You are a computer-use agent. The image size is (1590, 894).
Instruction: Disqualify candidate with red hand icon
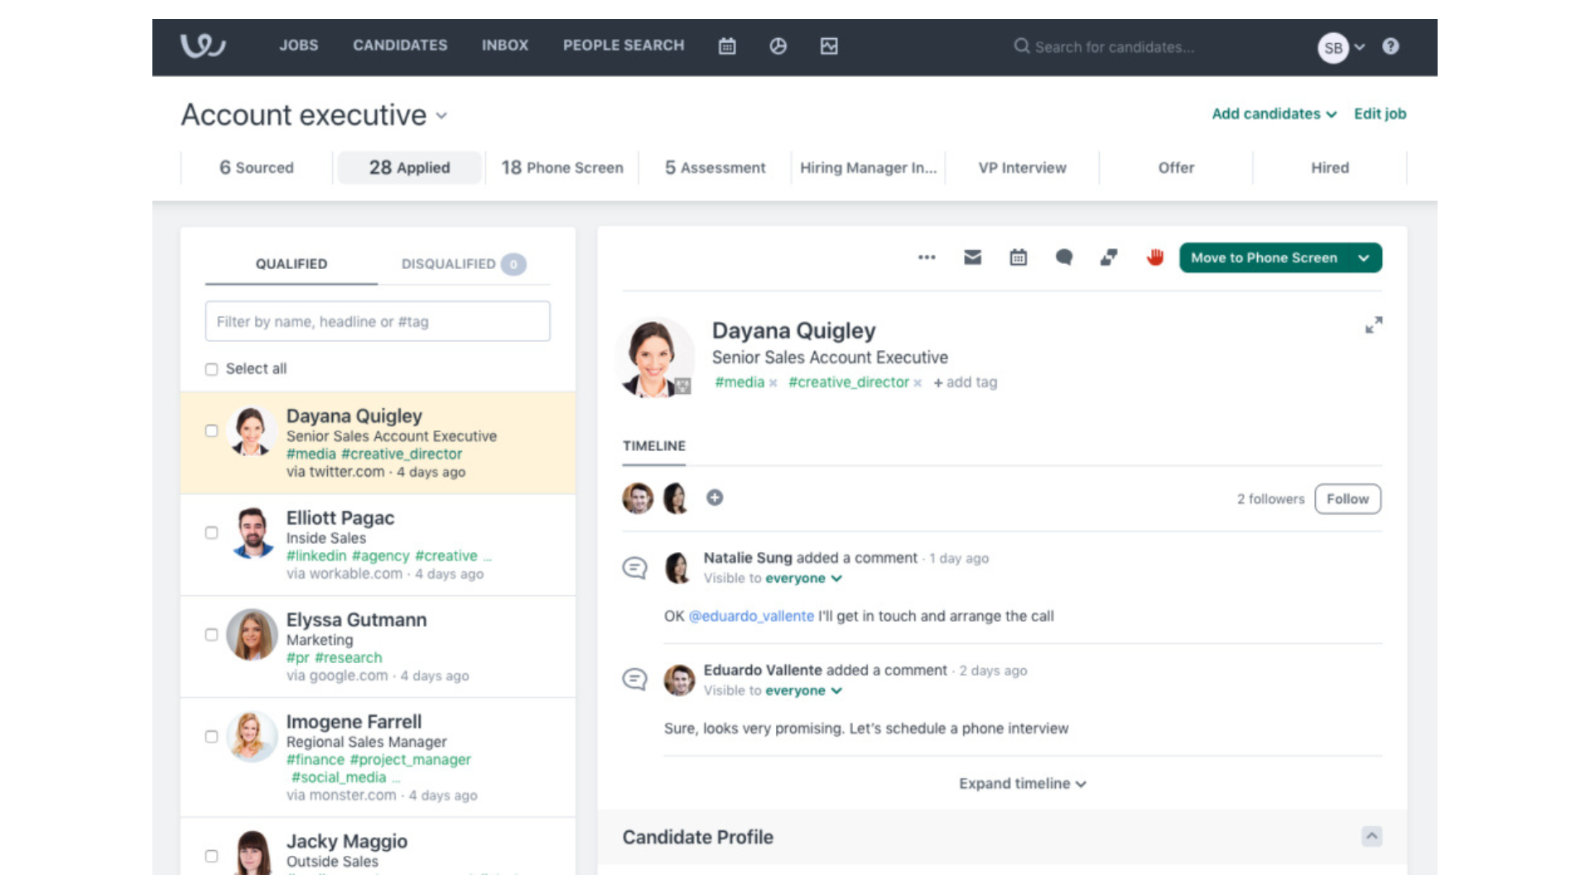[x=1154, y=257]
